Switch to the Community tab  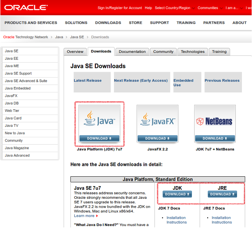(163, 52)
